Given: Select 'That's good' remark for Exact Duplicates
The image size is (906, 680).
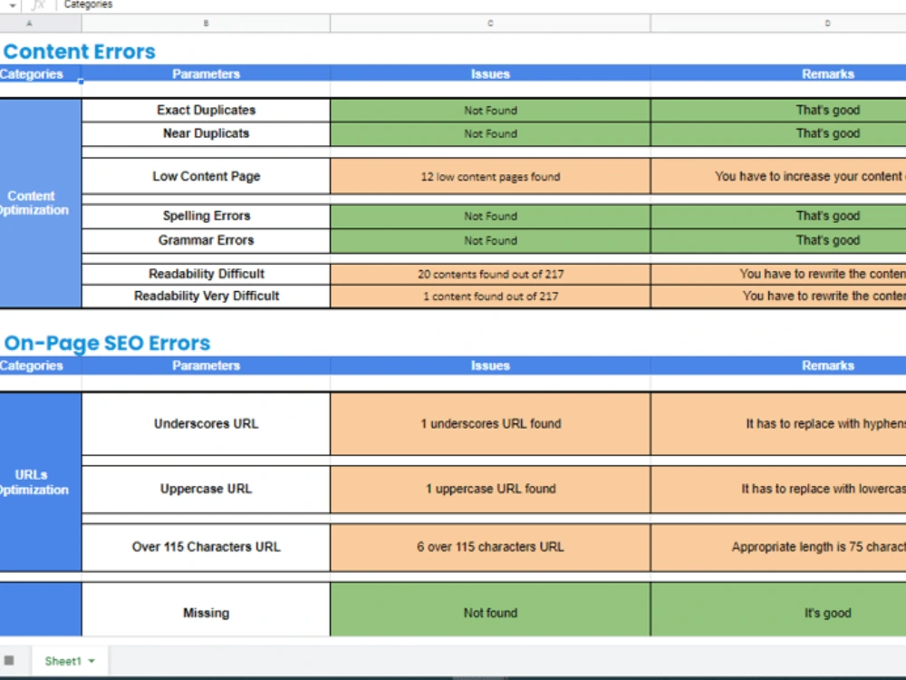Looking at the screenshot, I should 778,110.
